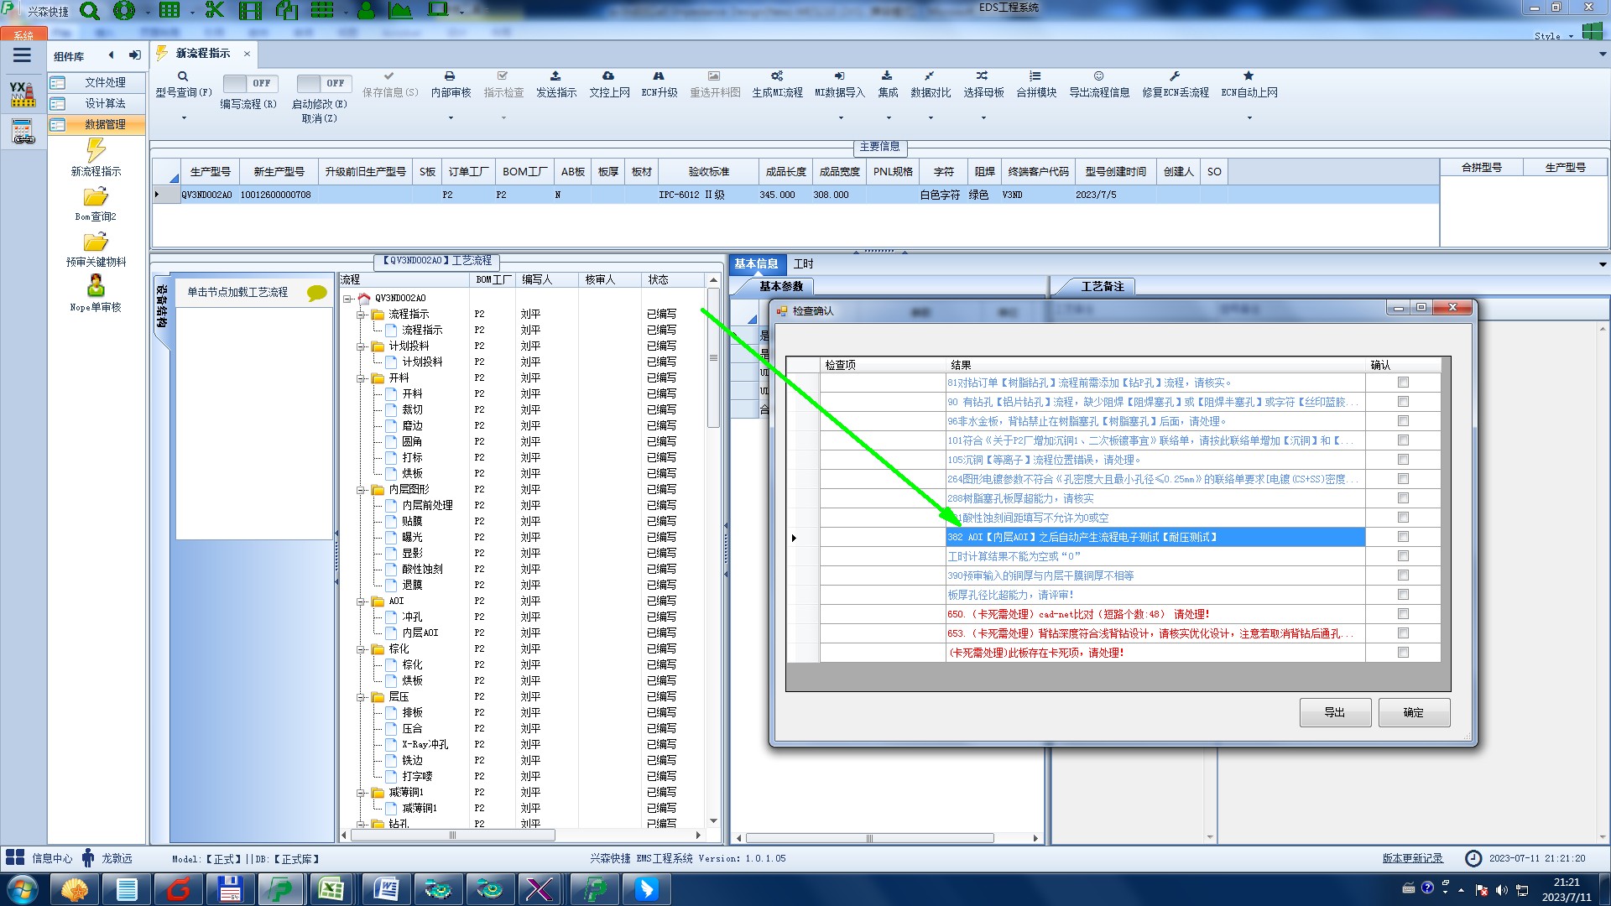This screenshot has width=1611, height=906.
Task: Click the ECN升级 icon
Action: click(659, 76)
